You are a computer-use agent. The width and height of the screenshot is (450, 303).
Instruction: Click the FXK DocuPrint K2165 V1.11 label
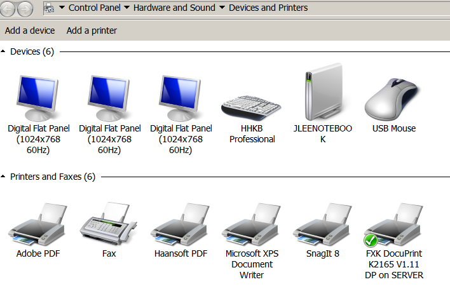click(x=394, y=264)
